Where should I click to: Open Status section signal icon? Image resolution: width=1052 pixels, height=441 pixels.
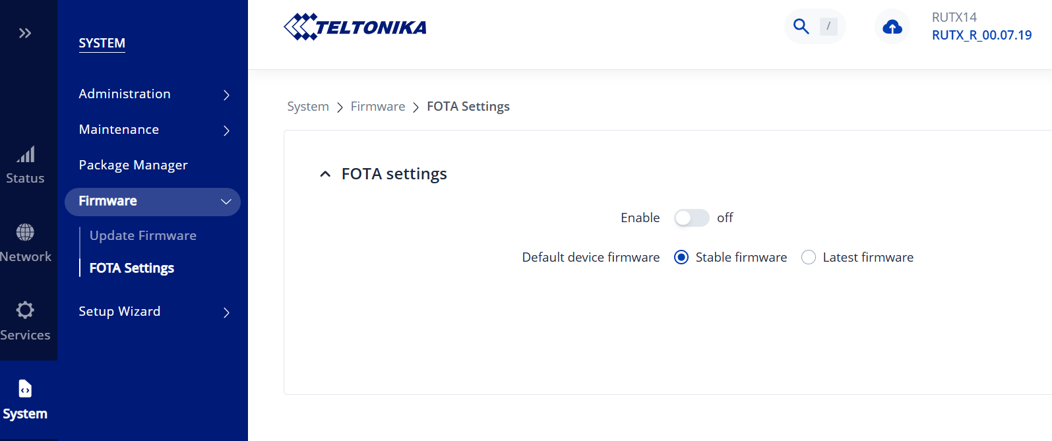25,156
